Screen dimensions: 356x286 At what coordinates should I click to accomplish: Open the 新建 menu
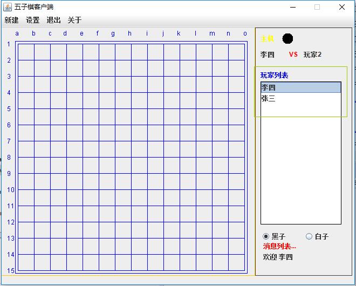point(11,20)
